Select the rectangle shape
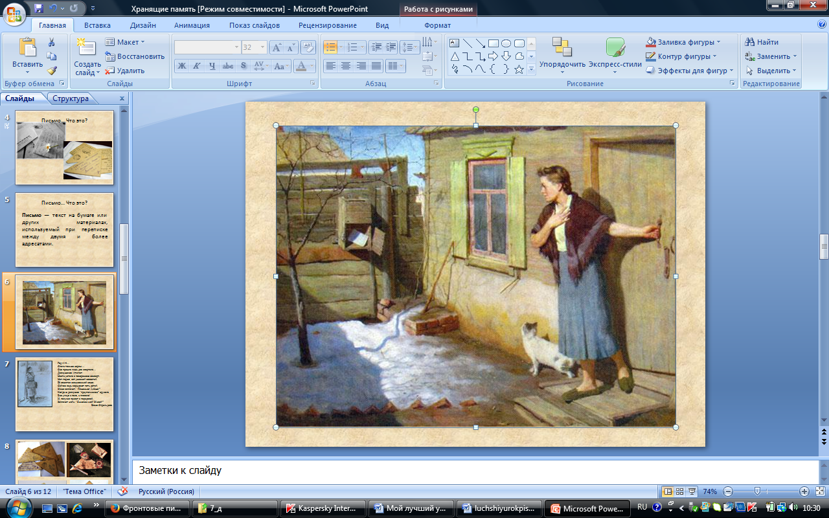The image size is (829, 518). tap(493, 43)
